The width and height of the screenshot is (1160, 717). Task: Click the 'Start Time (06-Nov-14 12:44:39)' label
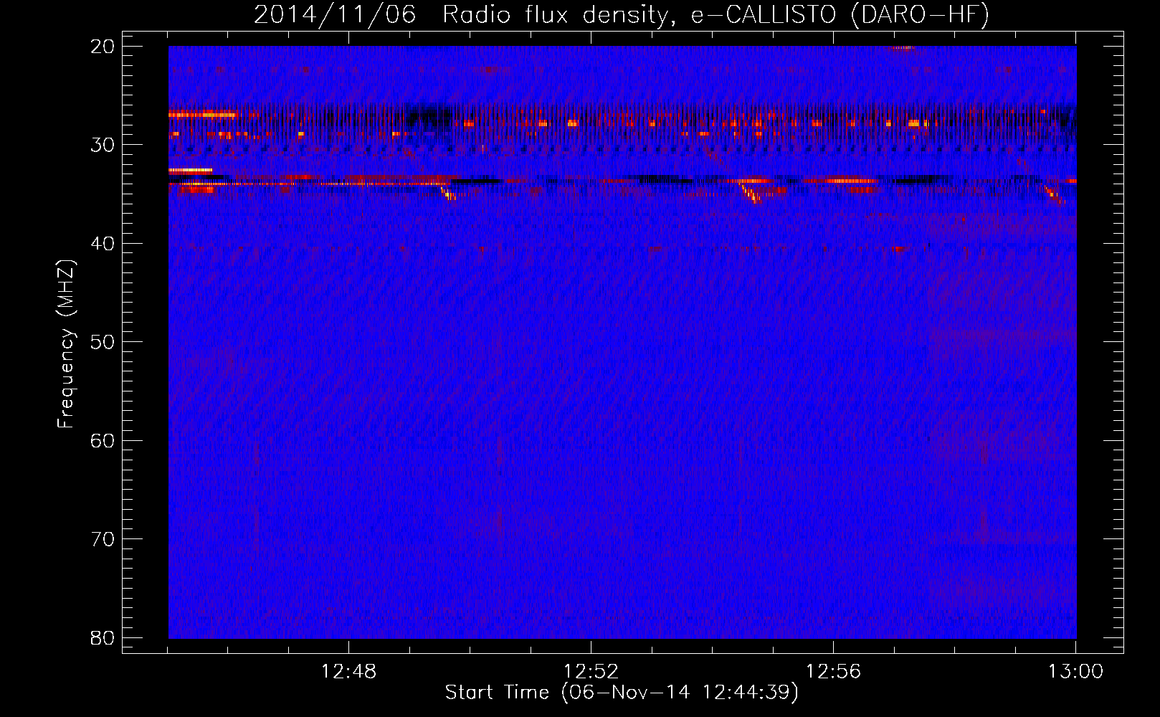(622, 693)
